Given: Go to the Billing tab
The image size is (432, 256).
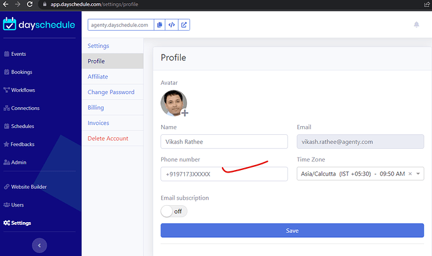Looking at the screenshot, I should click(x=113, y=107).
